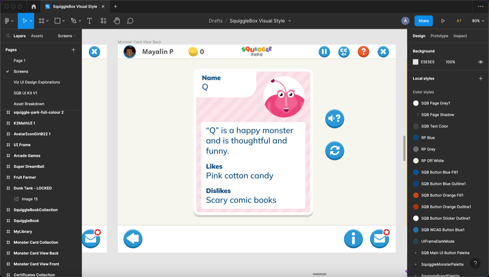Click the canvas vertical scrollbar

point(404,148)
